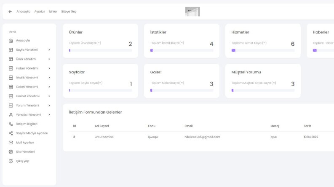
Task: Click the server icon beside Hizmet Yönetimi
Action: point(11,96)
